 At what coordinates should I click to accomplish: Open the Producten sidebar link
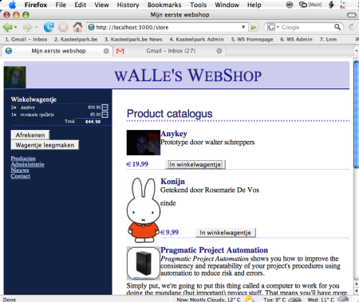coord(23,159)
